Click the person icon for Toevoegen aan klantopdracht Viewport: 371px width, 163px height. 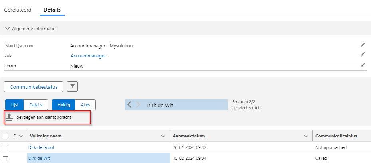(9, 118)
